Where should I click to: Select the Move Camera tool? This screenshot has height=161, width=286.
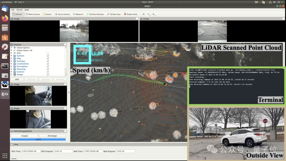[33, 14]
